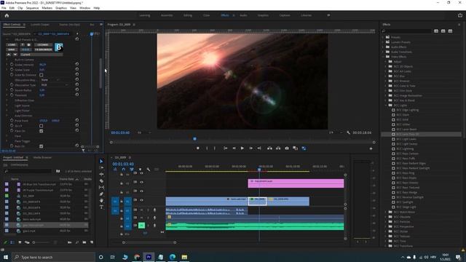
Task: Open the Obscuration Map dropdown
Action: click(50, 80)
